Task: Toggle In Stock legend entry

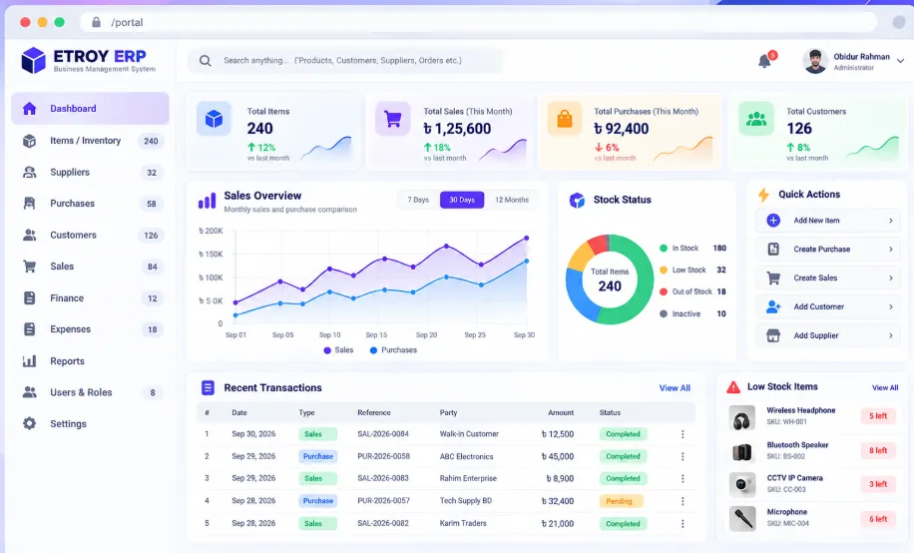Action: [x=692, y=248]
